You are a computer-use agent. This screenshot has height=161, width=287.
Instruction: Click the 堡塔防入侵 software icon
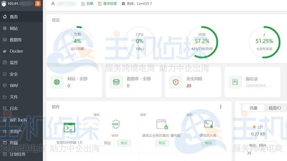pyautogui.click(x=208, y=124)
